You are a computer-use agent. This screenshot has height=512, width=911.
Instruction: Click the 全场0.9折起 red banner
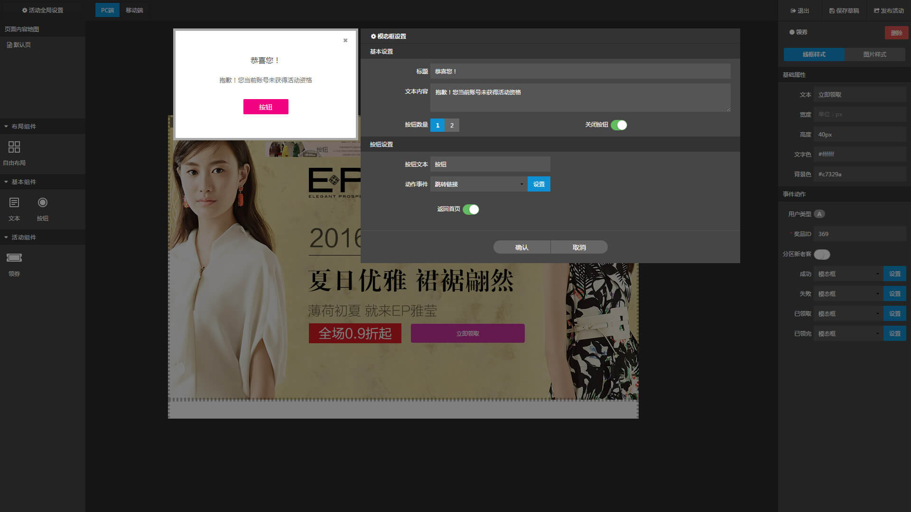pyautogui.click(x=355, y=333)
